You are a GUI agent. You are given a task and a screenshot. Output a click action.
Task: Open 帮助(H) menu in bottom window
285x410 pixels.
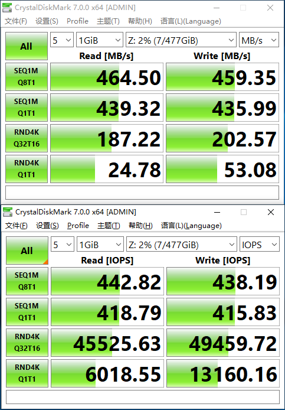(140, 226)
